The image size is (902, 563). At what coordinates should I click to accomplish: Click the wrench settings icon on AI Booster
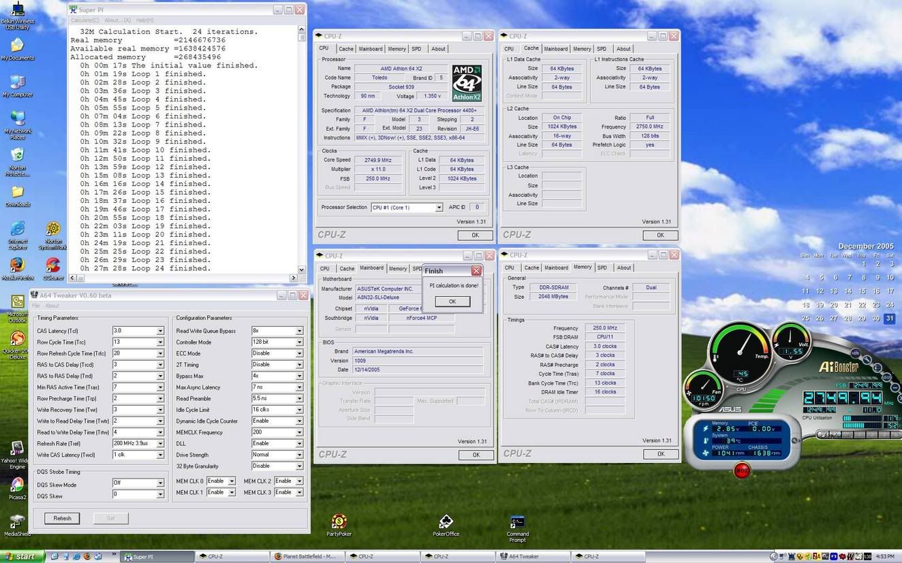click(866, 361)
